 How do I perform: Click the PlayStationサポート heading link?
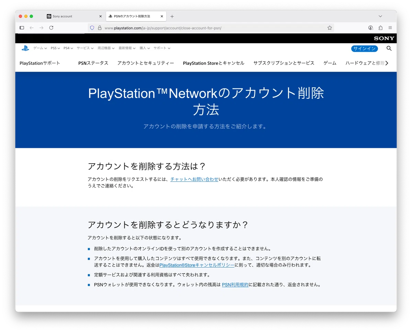(x=40, y=63)
